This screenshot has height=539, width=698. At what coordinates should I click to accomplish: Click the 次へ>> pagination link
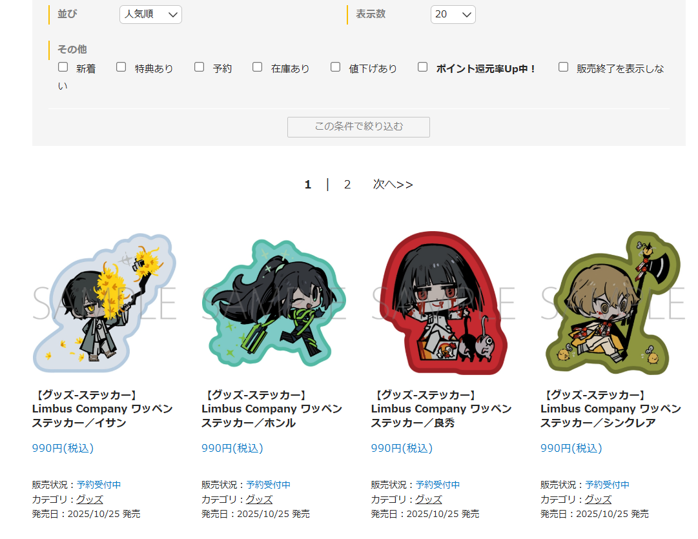(x=393, y=185)
